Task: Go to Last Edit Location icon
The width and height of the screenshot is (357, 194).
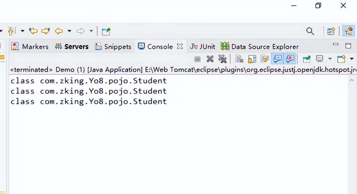Action: click(x=33, y=31)
